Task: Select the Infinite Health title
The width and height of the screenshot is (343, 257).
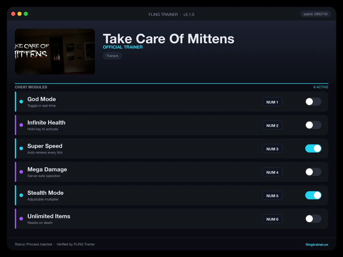Action: click(46, 123)
